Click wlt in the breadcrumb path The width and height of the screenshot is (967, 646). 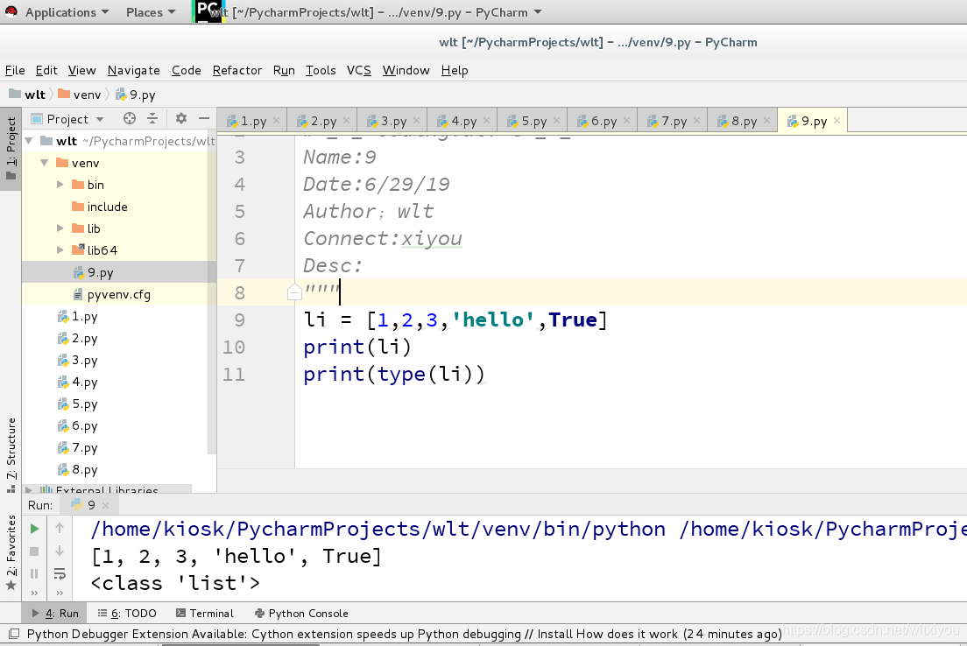pos(28,95)
